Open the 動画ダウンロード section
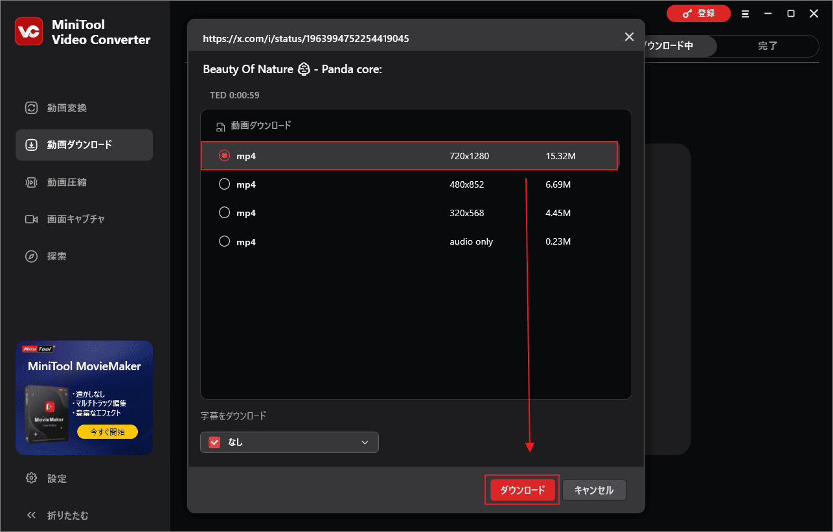The width and height of the screenshot is (833, 532). coord(84,145)
